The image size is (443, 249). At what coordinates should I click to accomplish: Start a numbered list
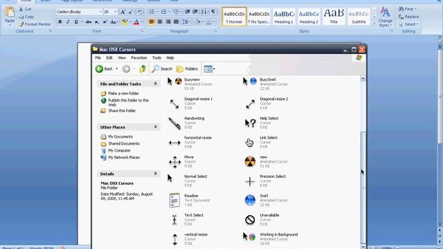click(163, 12)
